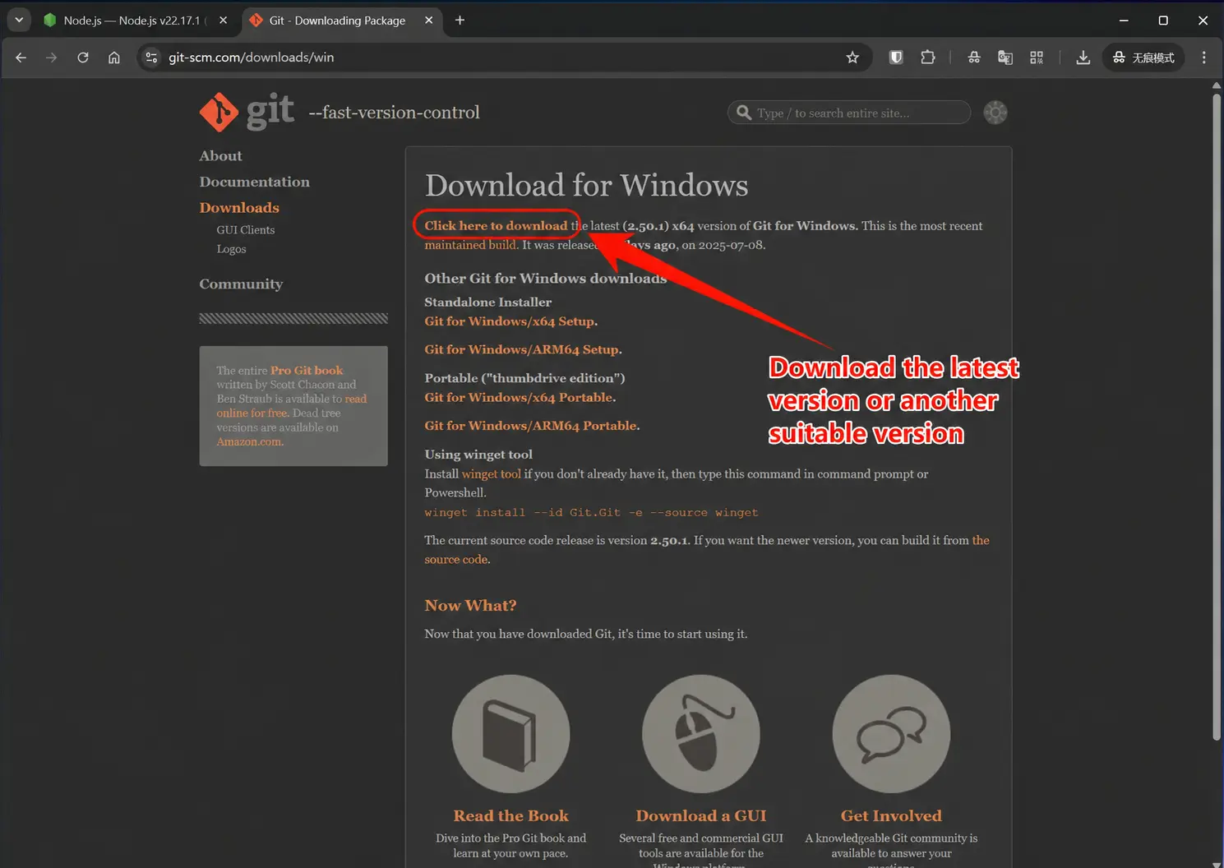This screenshot has height=868, width=1224.
Task: Open the browser three-dot menu
Action: click(x=1204, y=58)
